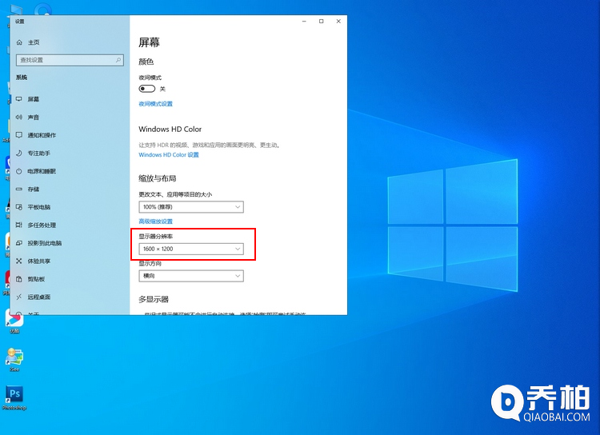Select the Youku desktop shortcut
The width and height of the screenshot is (600, 435).
(14, 321)
